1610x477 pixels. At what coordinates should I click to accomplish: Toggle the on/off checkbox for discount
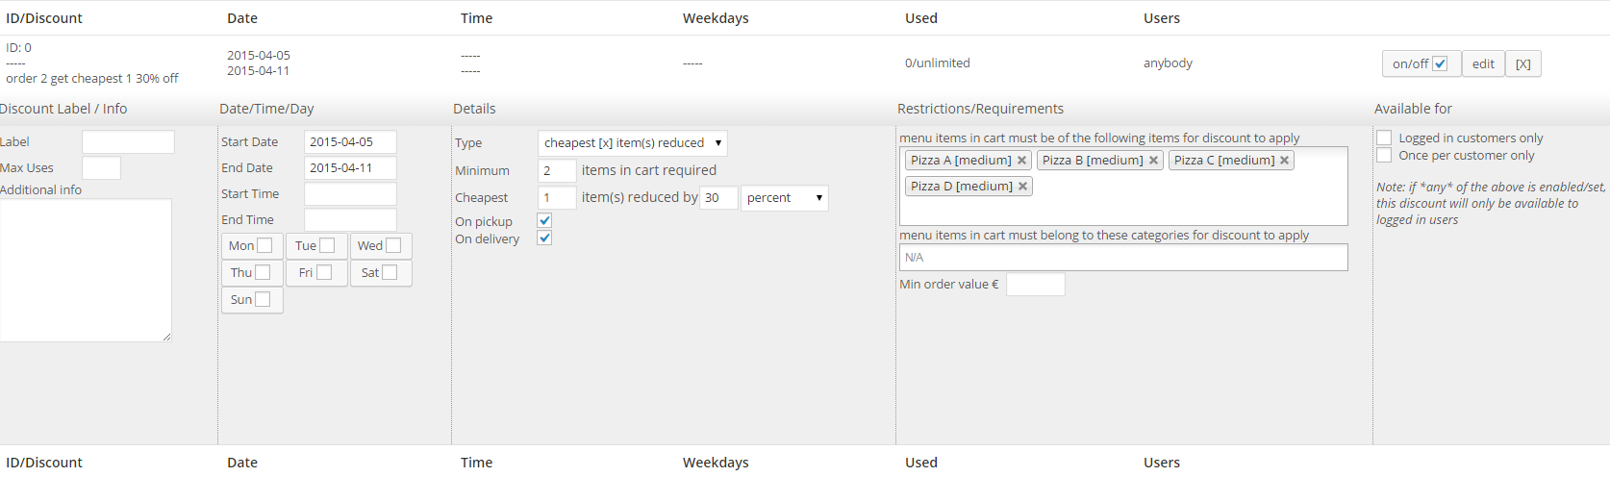1440,63
